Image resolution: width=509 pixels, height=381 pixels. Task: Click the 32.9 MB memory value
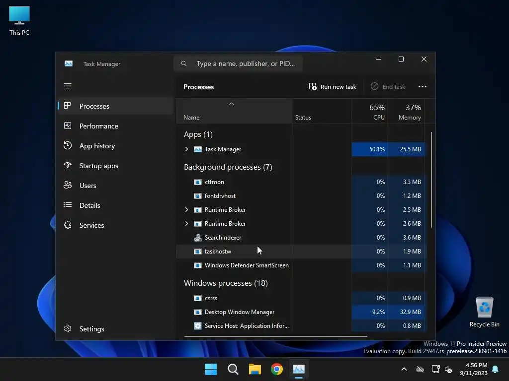tap(410, 312)
